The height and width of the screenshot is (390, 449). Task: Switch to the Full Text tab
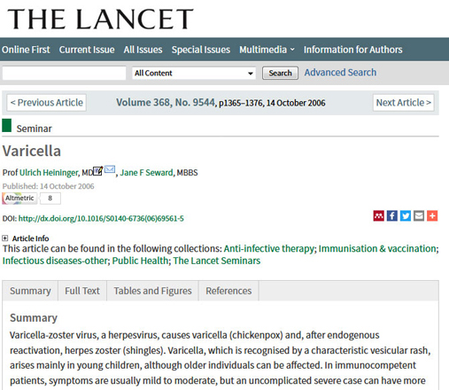point(82,291)
